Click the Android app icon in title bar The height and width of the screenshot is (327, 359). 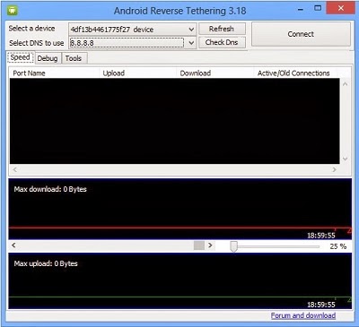pos(13,11)
